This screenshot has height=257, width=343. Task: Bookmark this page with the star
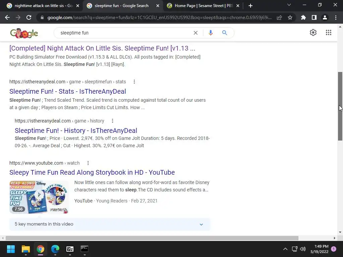(290, 17)
